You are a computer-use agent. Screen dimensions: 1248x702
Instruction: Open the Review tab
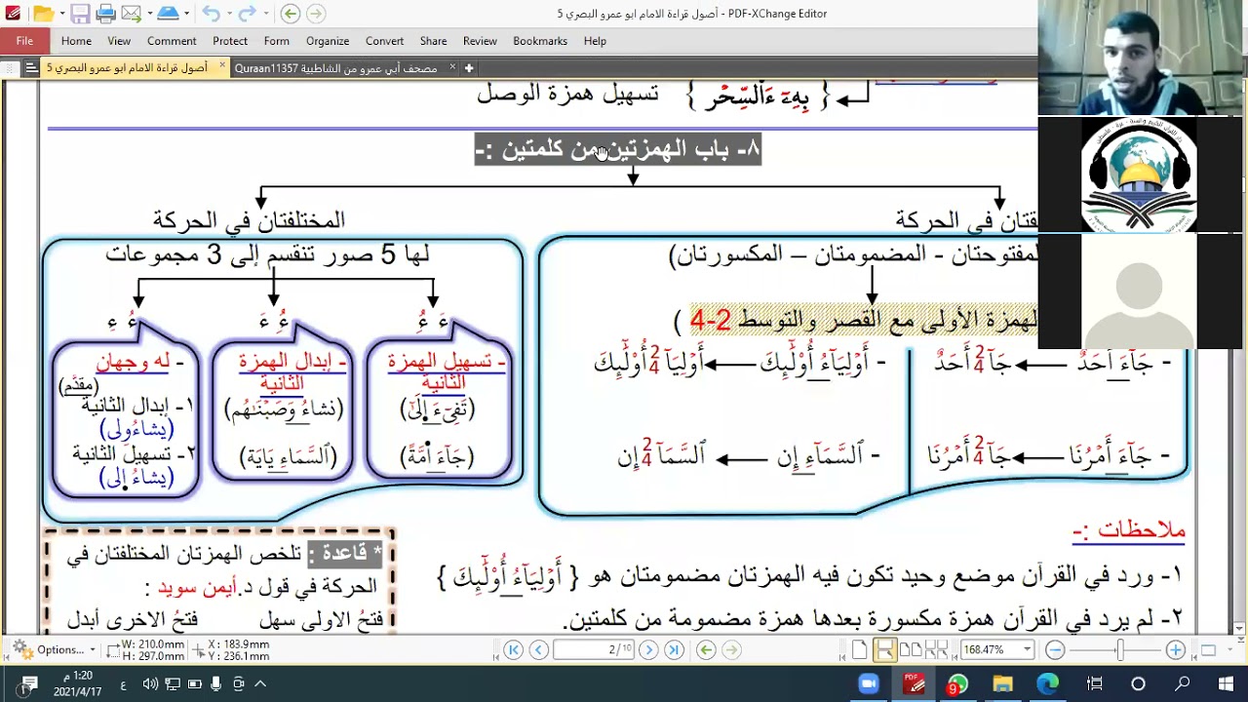click(x=480, y=41)
